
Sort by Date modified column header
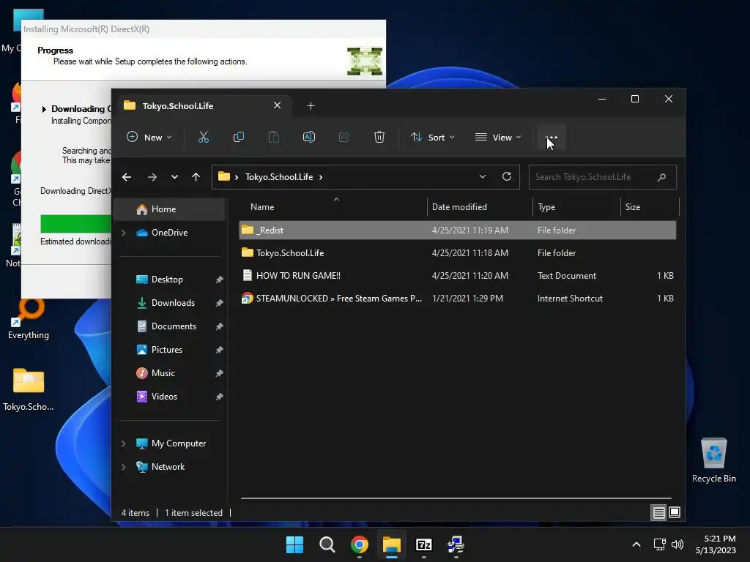pos(480,207)
